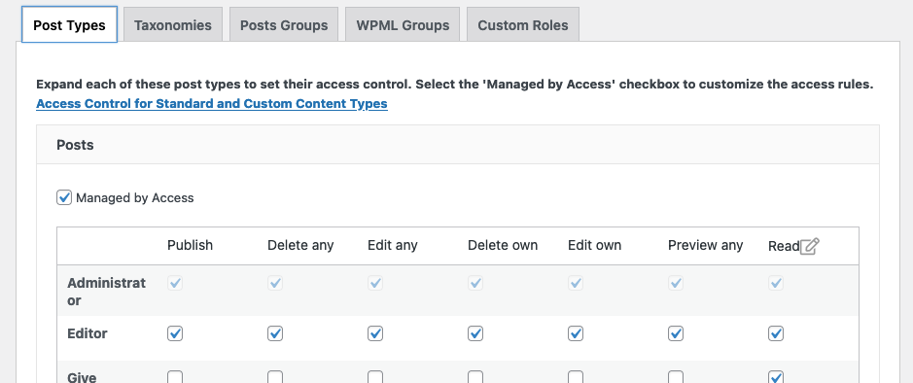Click the Administrator row label

pos(107,292)
